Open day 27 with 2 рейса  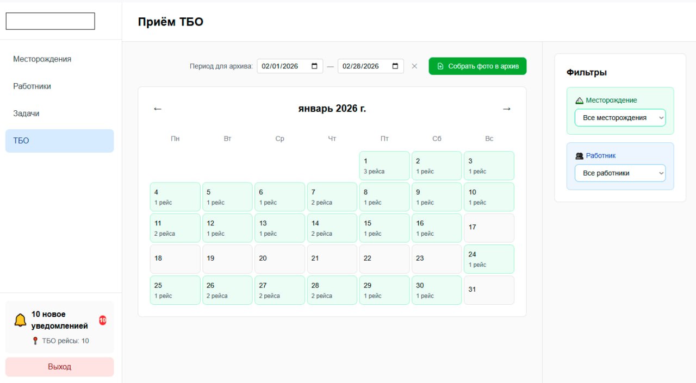[x=279, y=290]
